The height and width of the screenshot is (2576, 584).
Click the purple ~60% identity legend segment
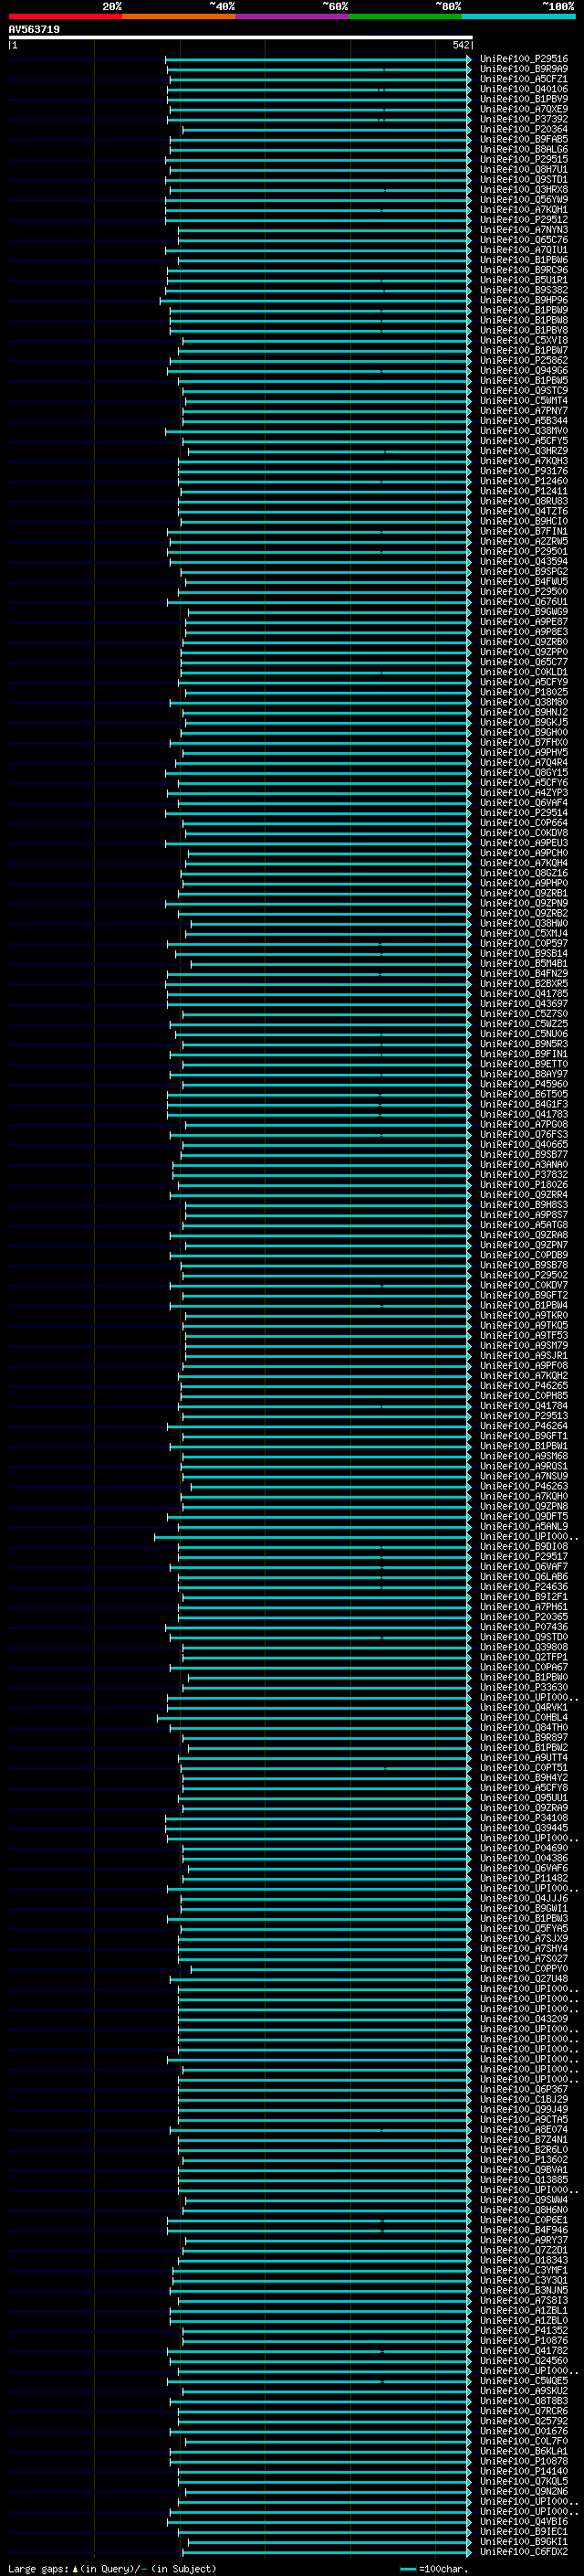point(293,17)
